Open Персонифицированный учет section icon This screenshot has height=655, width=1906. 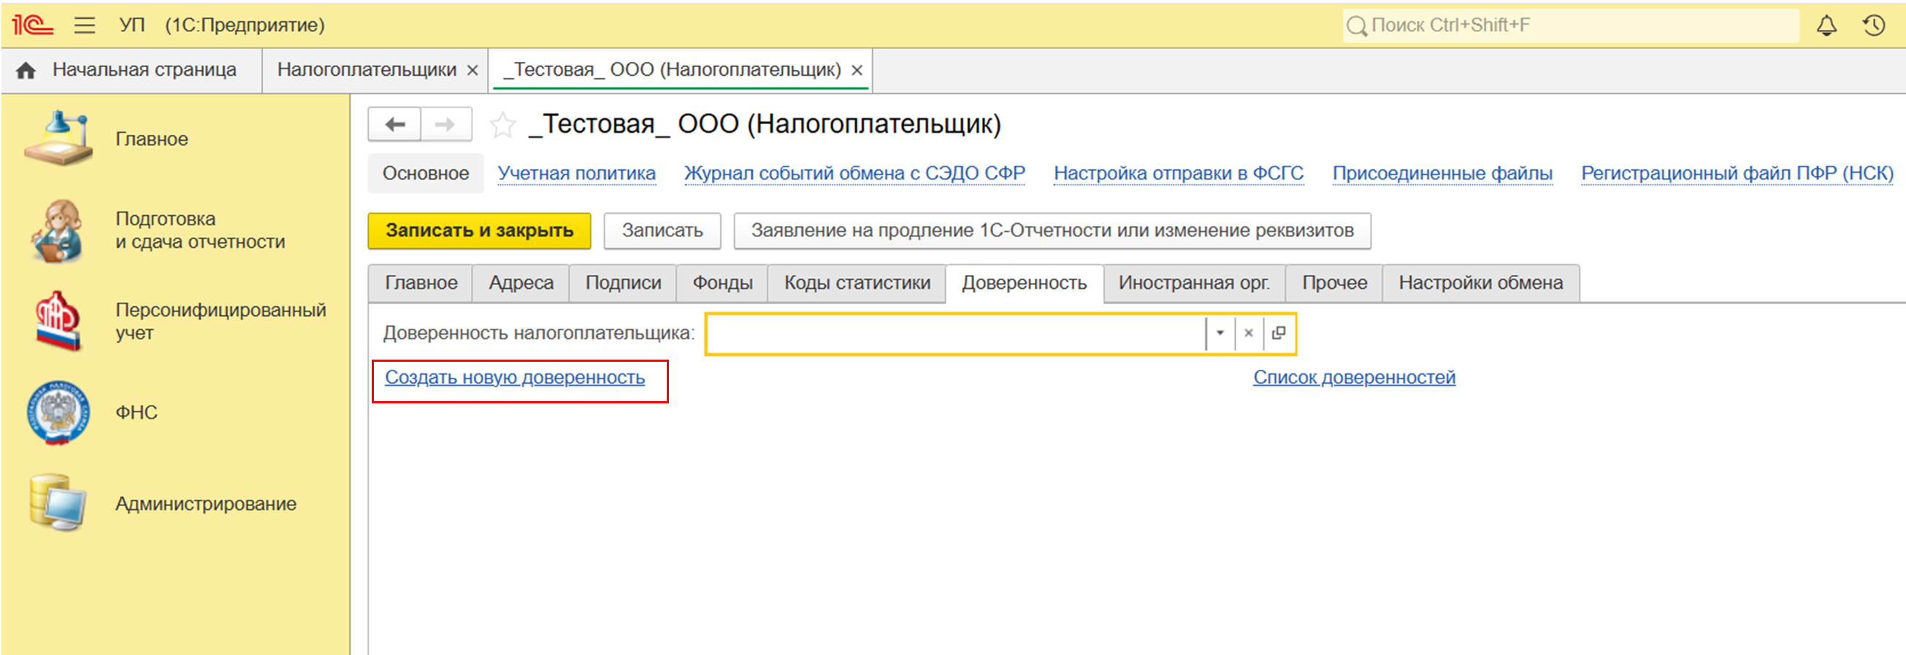(x=58, y=321)
